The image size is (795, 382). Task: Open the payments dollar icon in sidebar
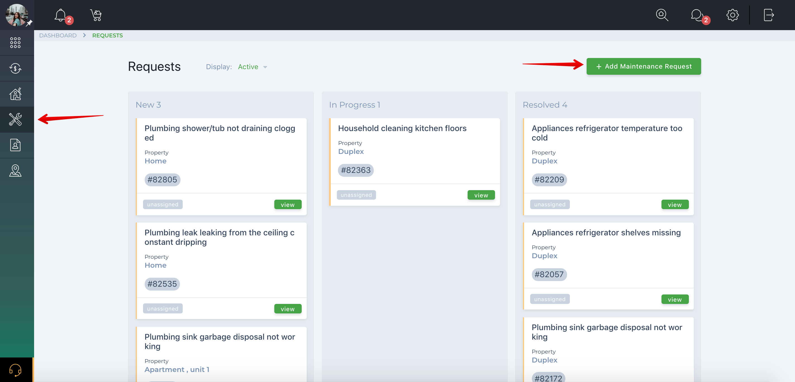coord(15,68)
